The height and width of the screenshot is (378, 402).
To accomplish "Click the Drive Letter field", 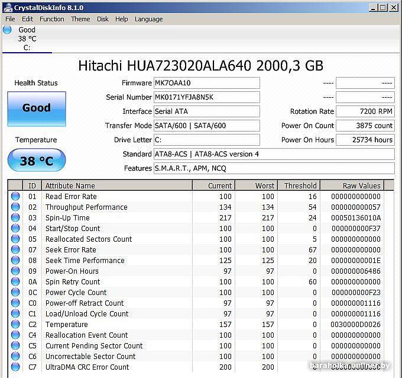I will [x=207, y=140].
